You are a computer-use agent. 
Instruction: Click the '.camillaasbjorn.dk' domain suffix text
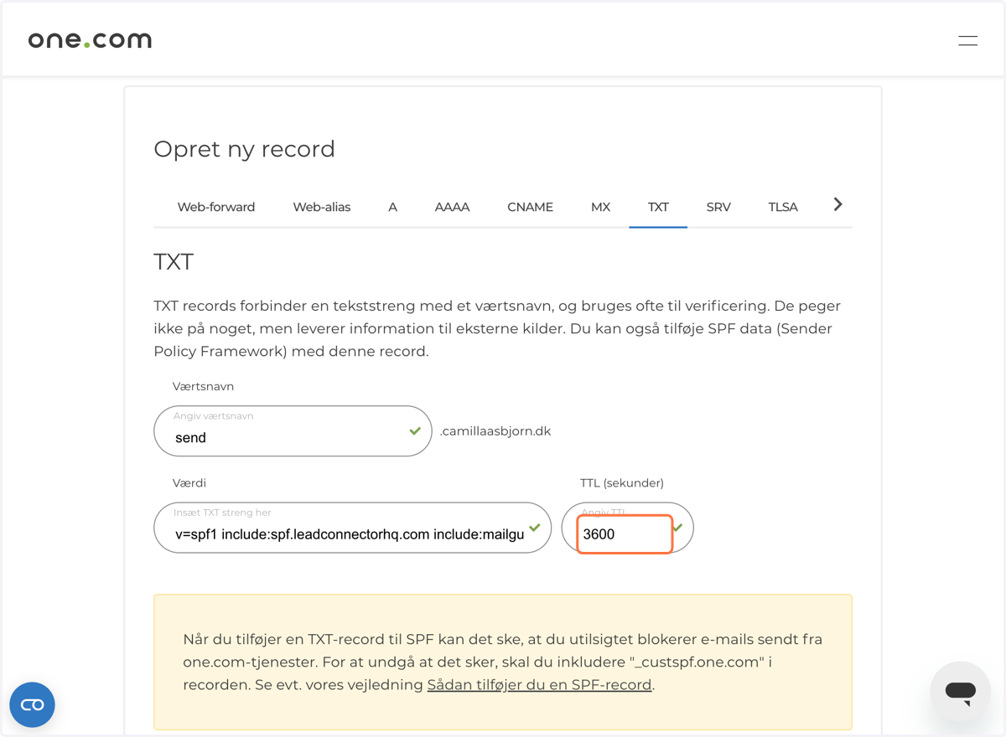point(495,431)
